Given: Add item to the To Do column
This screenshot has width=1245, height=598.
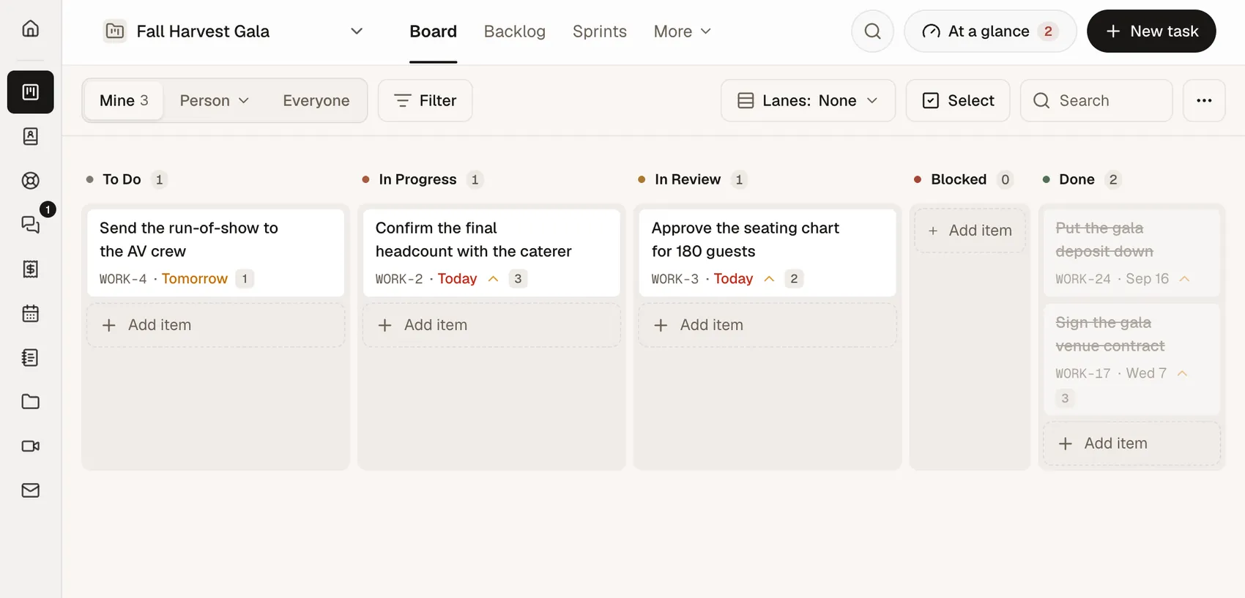Looking at the screenshot, I should 215,325.
